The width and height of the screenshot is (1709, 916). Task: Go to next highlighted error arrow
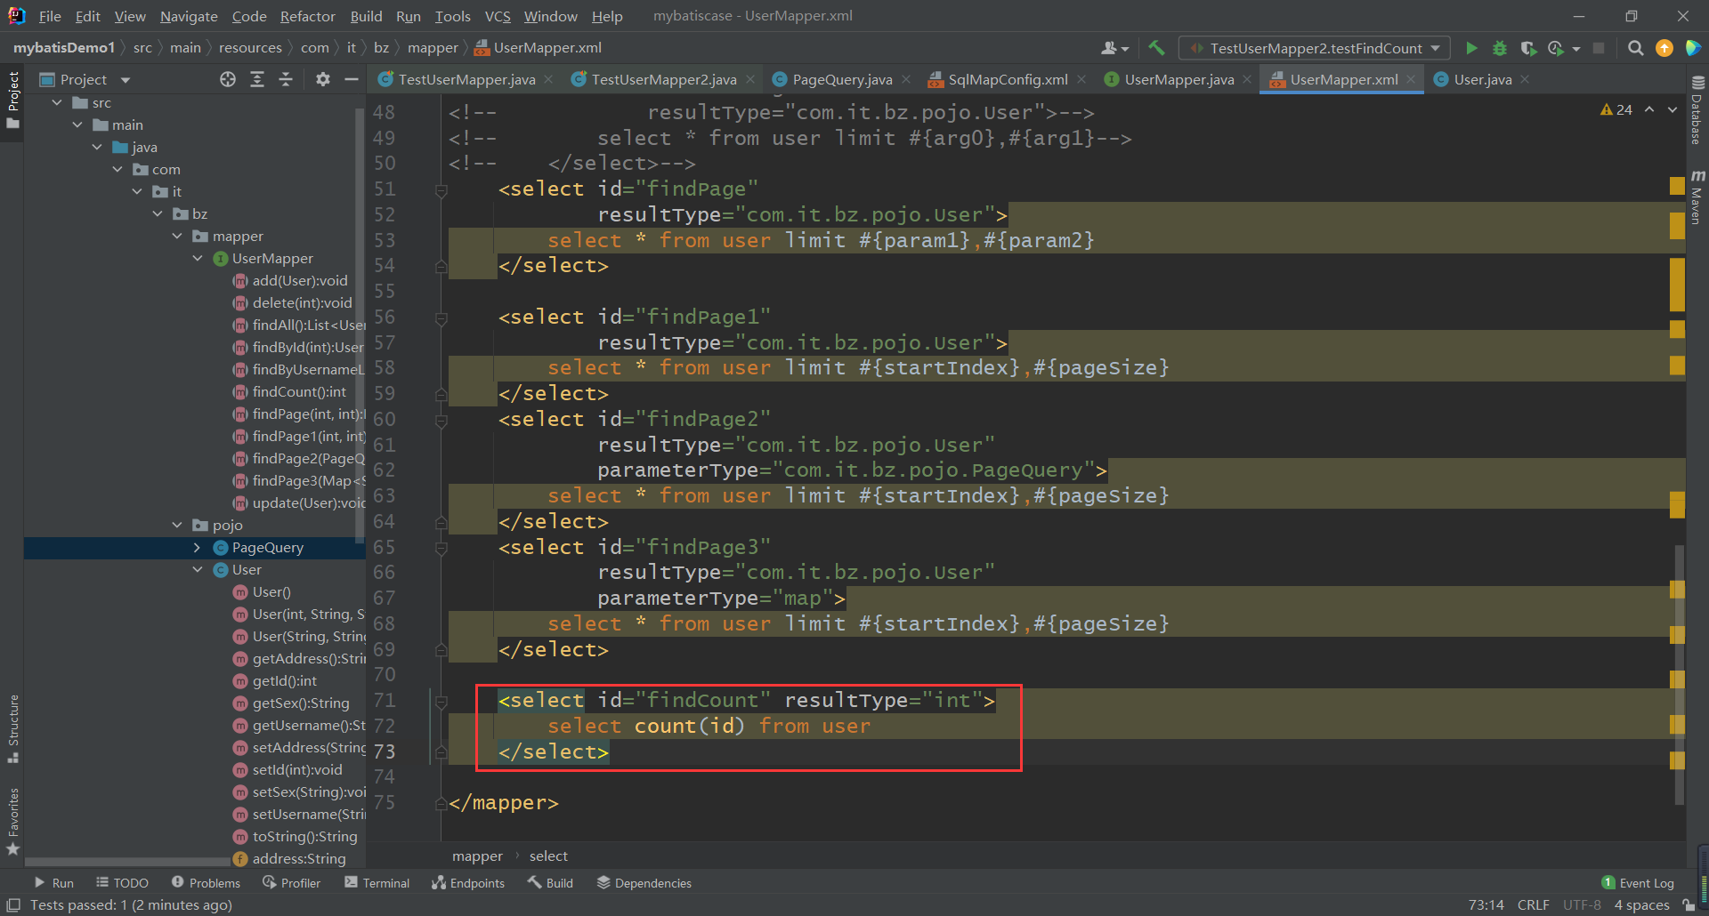click(x=1673, y=109)
